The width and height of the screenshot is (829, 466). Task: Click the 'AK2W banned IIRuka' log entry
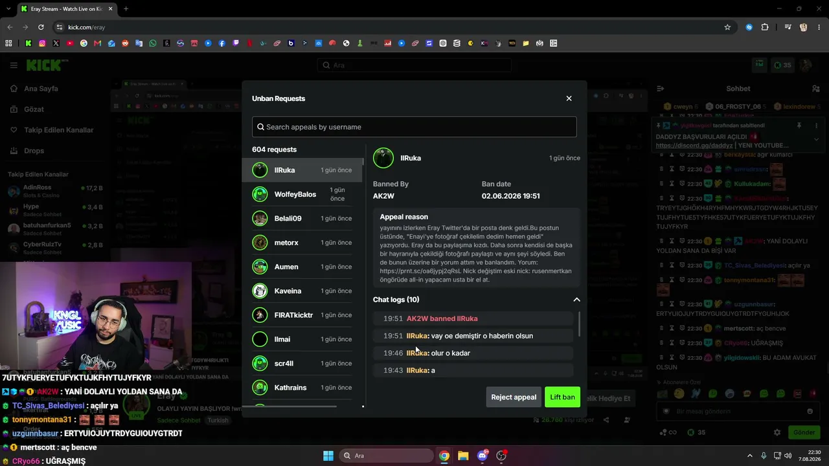point(473,318)
